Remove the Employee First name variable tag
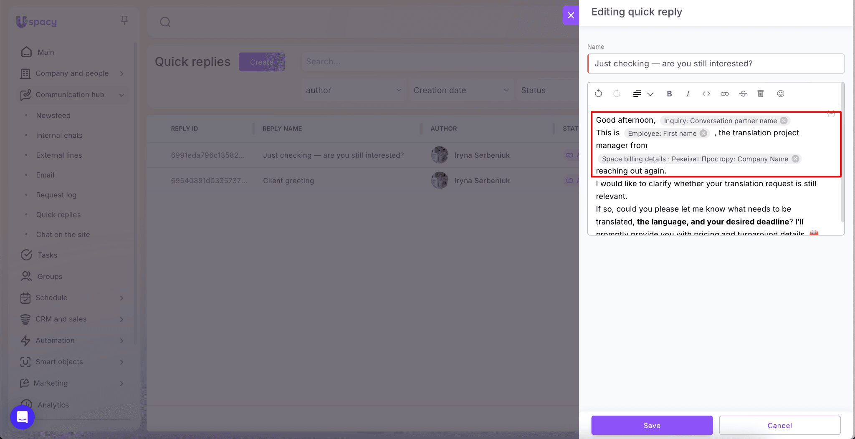Viewport: 855px width, 439px height. coord(703,133)
